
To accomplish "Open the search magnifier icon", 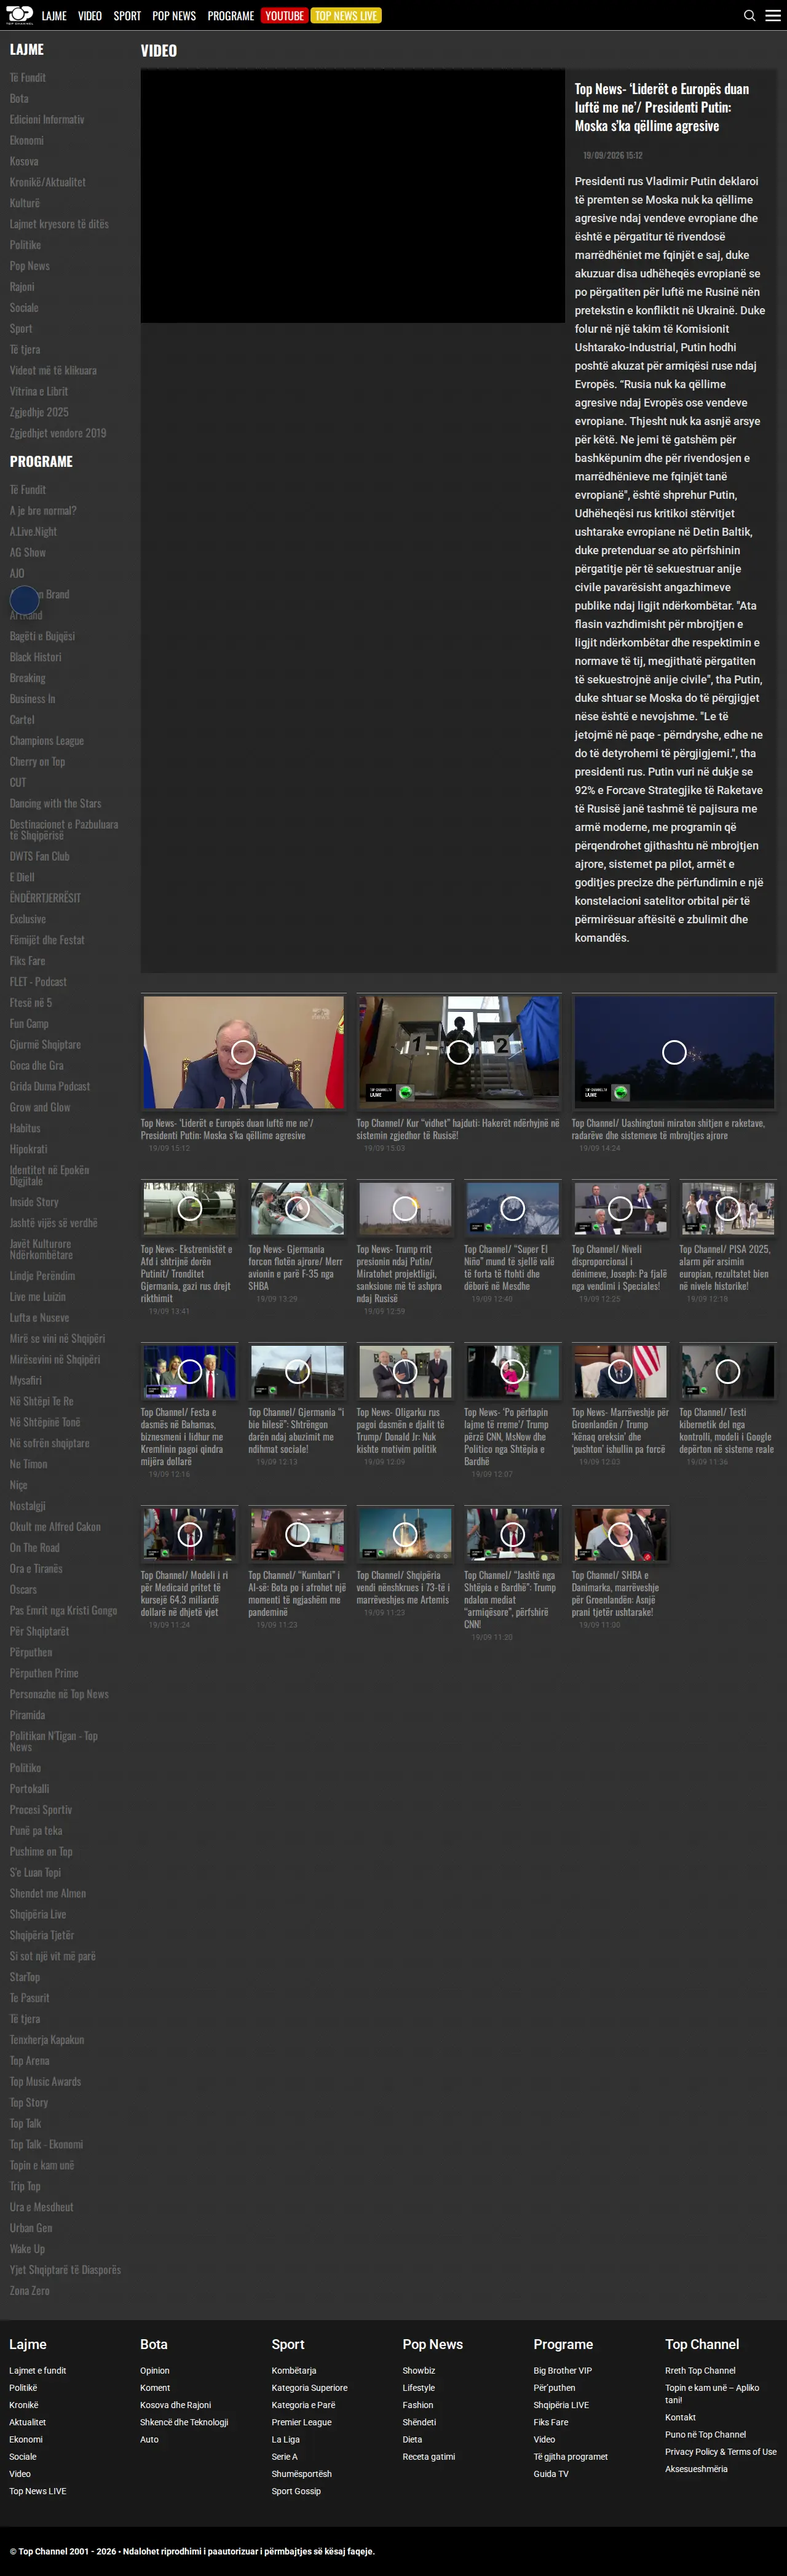I will point(749,16).
